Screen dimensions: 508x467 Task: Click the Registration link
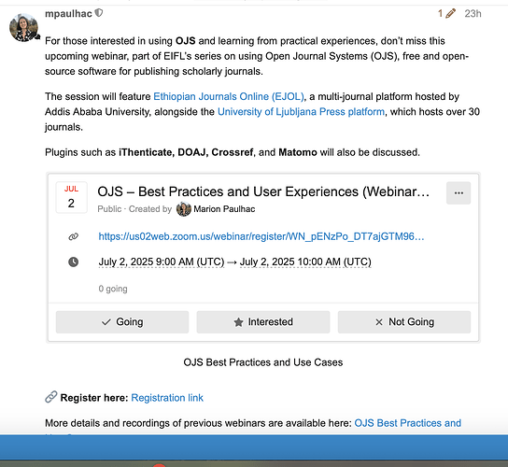point(167,398)
